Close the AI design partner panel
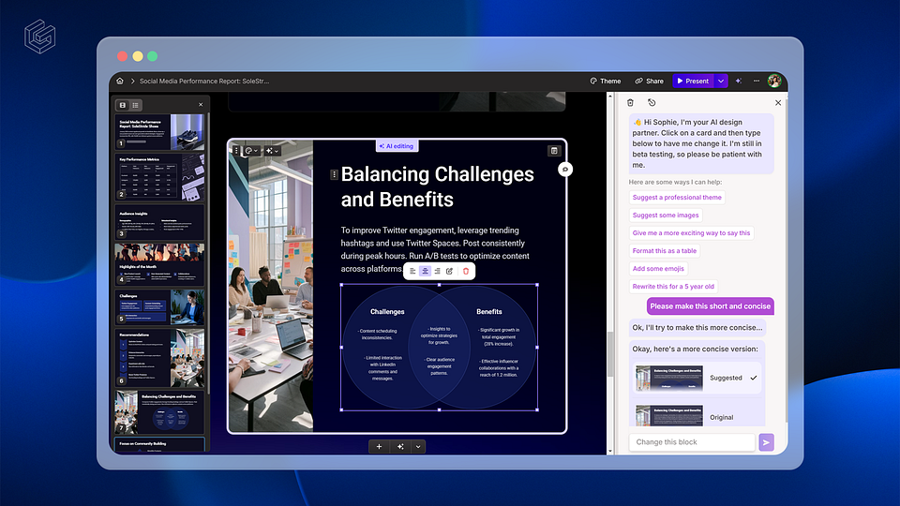This screenshot has height=506, width=900. click(x=778, y=103)
